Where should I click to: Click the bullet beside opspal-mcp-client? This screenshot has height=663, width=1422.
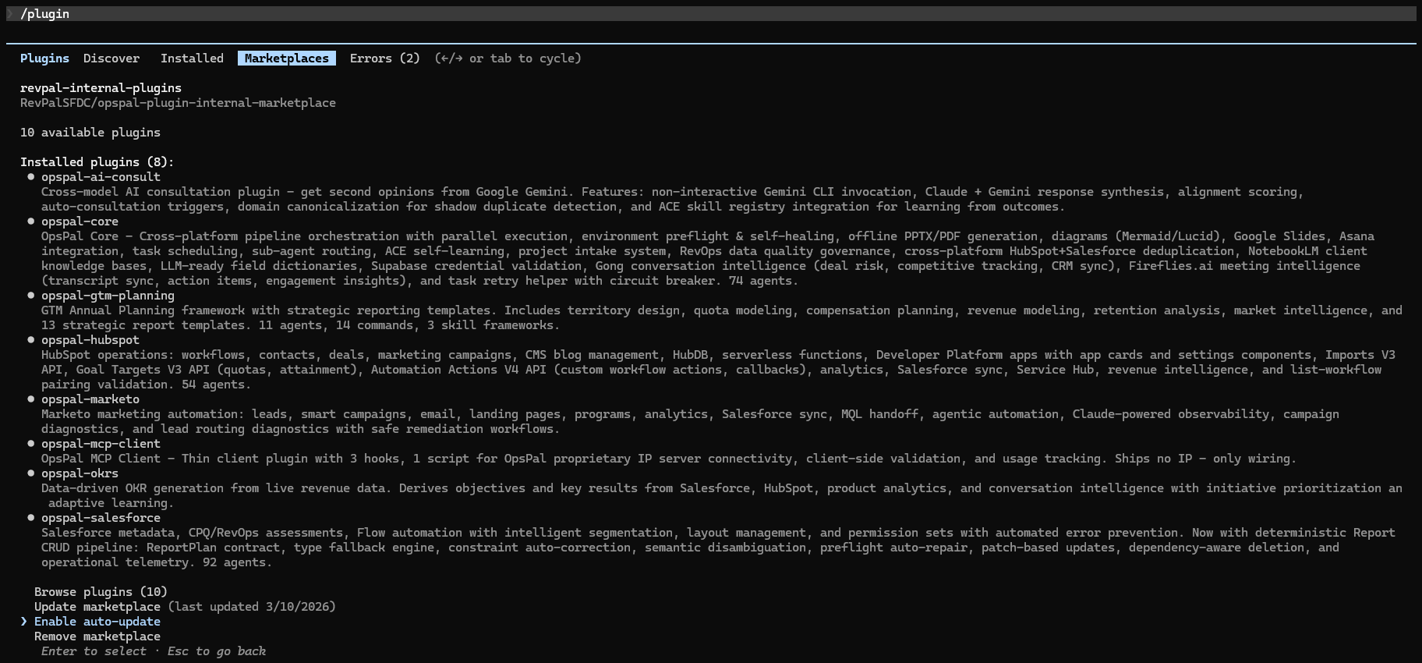(31, 444)
